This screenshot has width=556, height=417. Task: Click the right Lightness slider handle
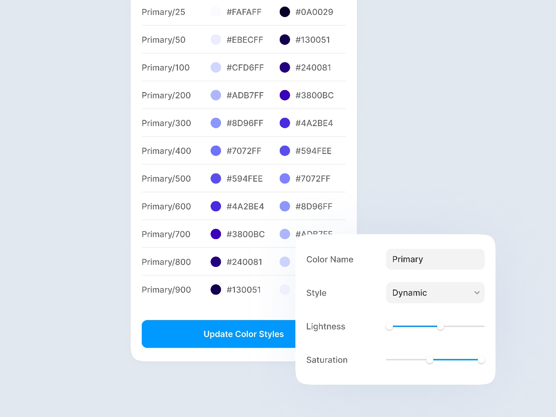pyautogui.click(x=441, y=326)
